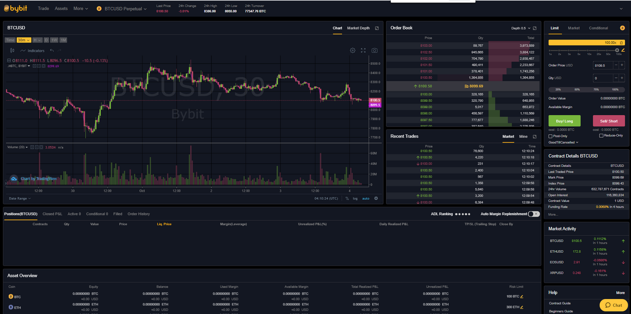Open GoodTillCancelled time-in-force dropdown
Image resolution: width=631 pixels, height=314 pixels.
pos(563,142)
